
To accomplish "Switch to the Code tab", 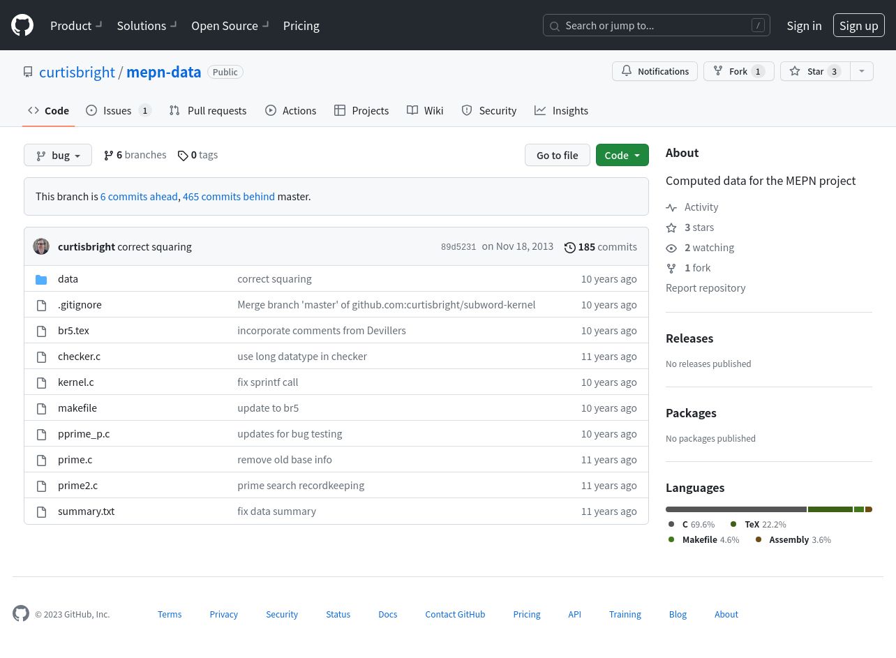I will 49,110.
